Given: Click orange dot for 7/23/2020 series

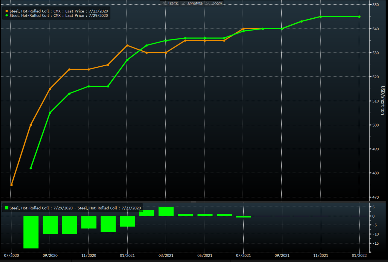Looking at the screenshot, I should tap(7, 11).
